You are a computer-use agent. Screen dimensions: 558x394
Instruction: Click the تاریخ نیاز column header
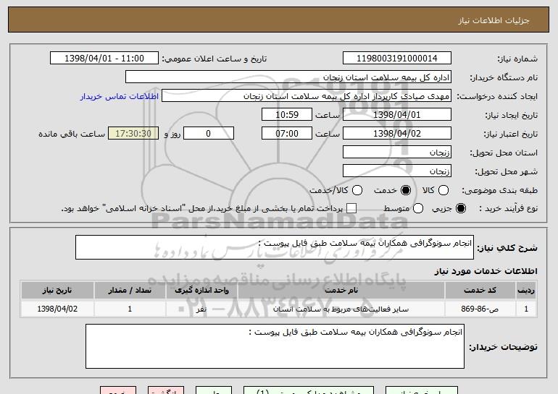tap(57, 291)
